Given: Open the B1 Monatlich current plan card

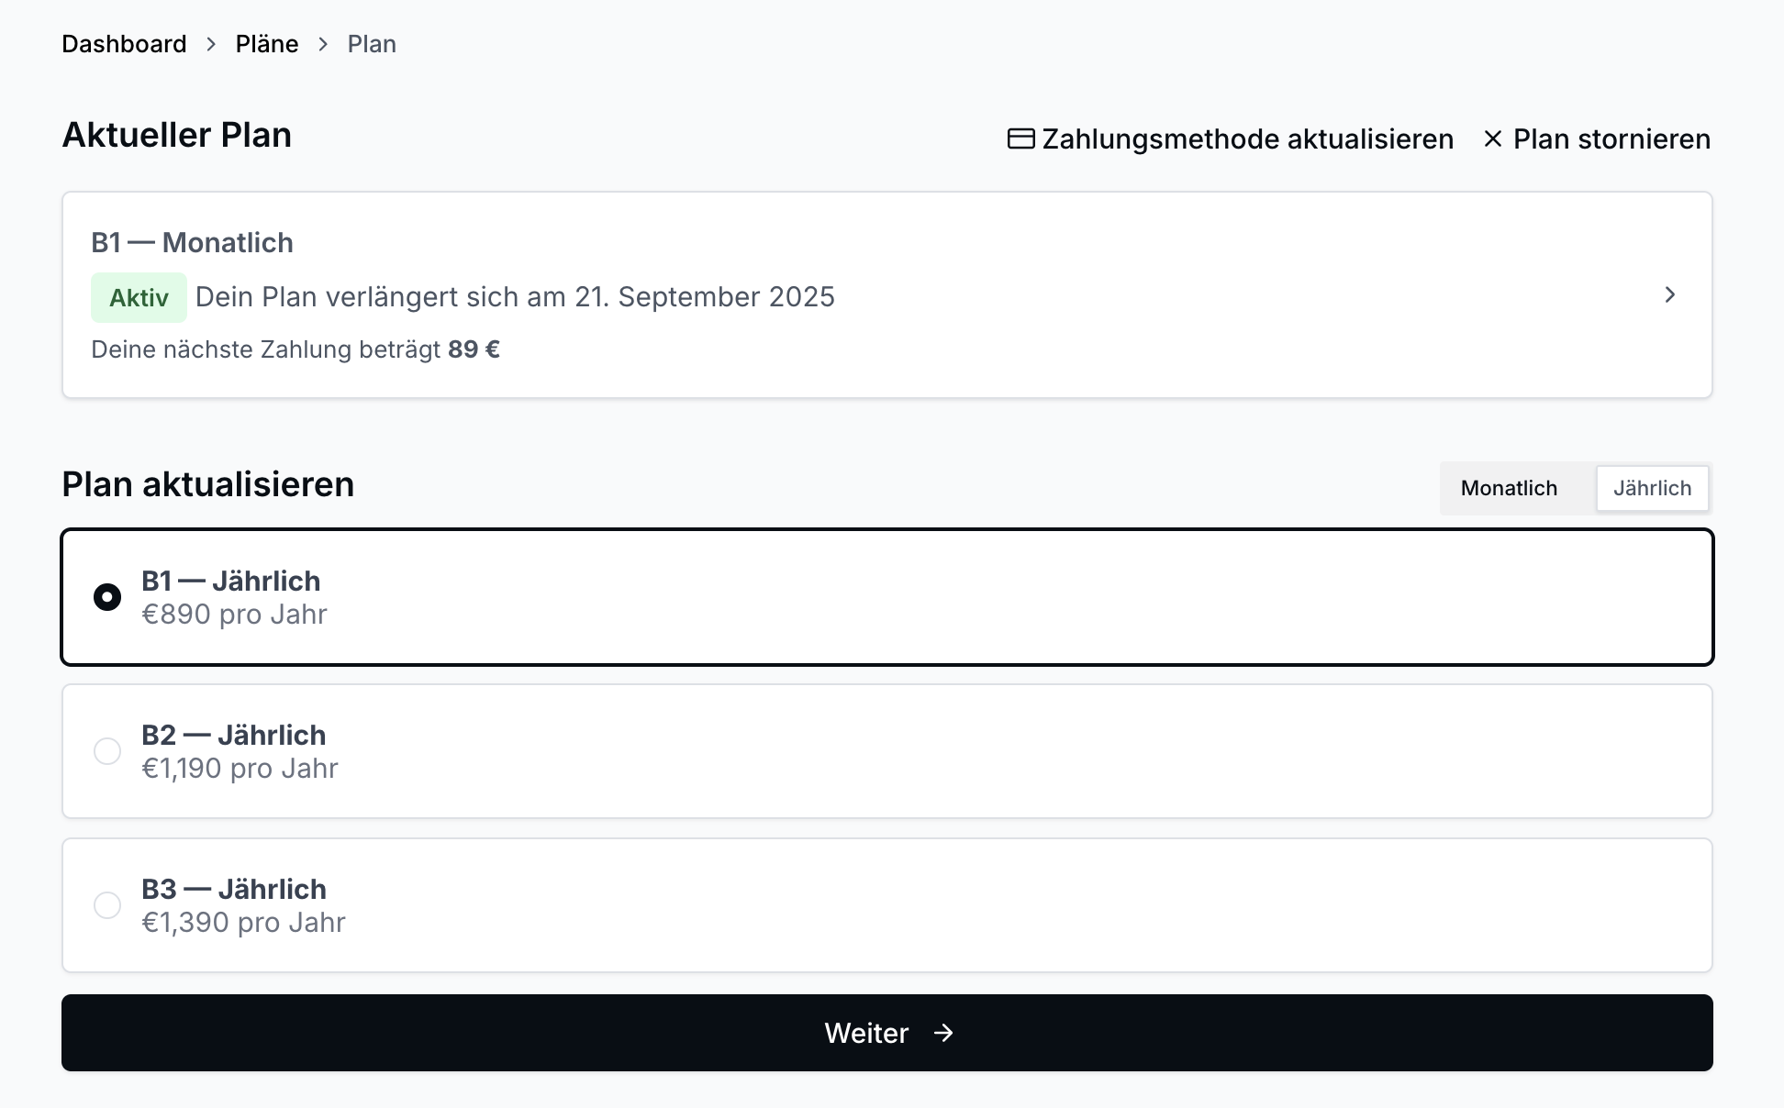Looking at the screenshot, I should pyautogui.click(x=886, y=294).
